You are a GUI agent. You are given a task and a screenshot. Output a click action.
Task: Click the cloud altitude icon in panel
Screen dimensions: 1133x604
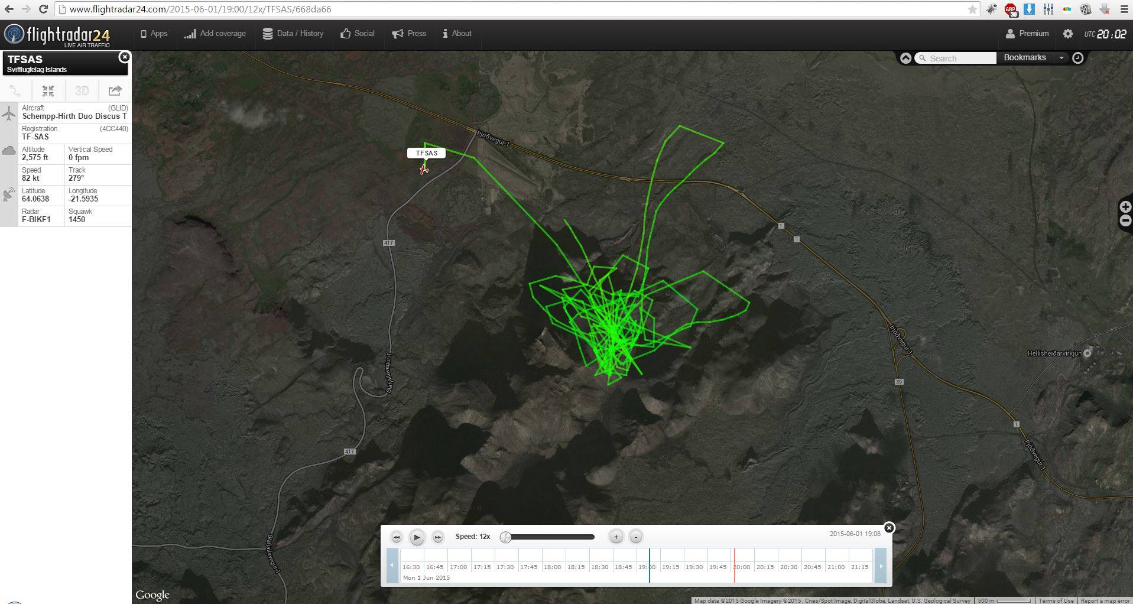(9, 151)
